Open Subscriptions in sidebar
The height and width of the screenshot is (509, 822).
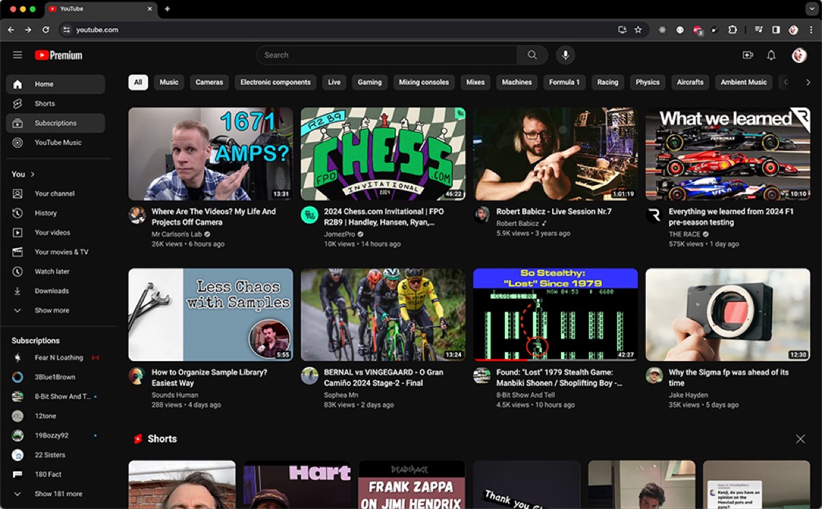(x=55, y=123)
